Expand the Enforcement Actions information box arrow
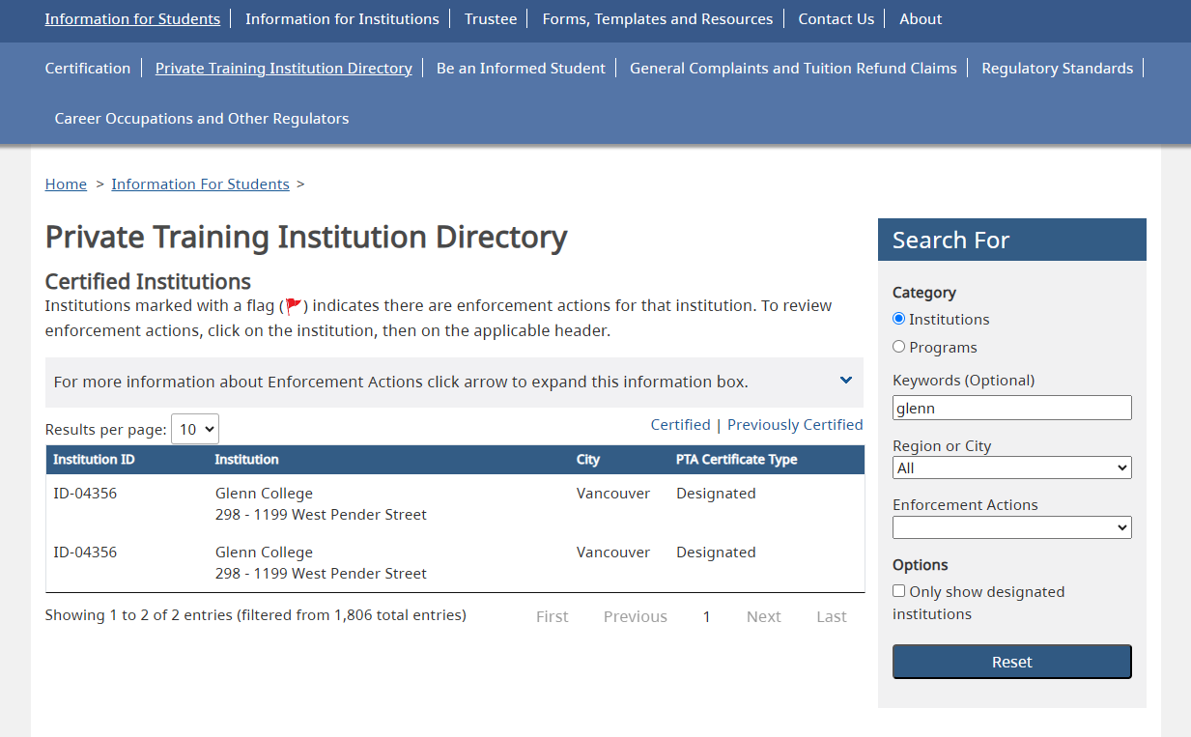Screen dimensions: 1191x737 click(845, 381)
